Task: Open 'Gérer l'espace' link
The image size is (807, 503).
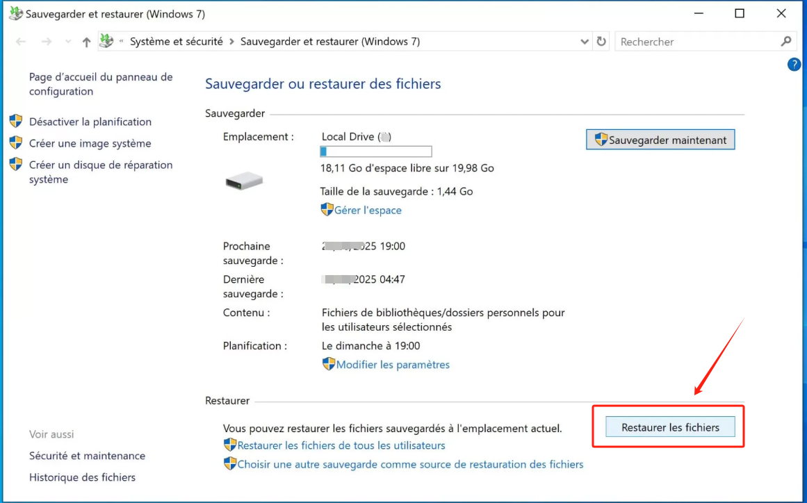Action: point(368,210)
